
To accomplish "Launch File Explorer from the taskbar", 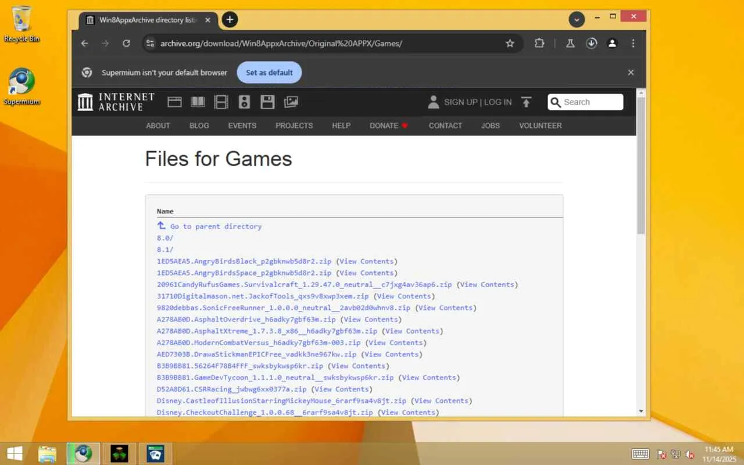I will pos(48,453).
